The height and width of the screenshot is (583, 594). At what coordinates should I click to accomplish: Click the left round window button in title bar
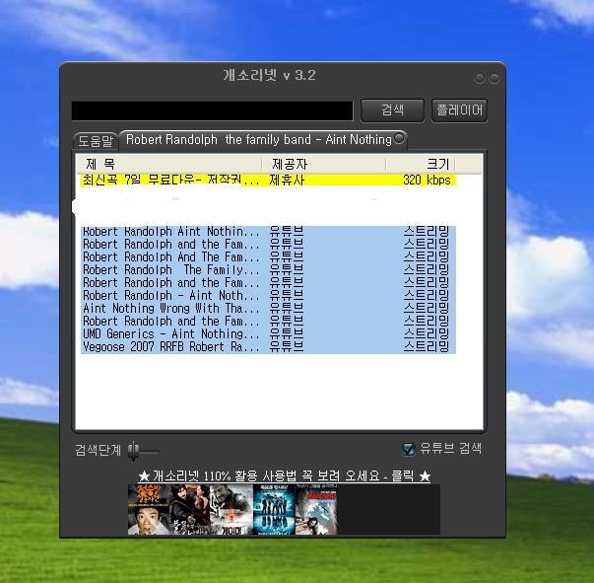point(479,78)
